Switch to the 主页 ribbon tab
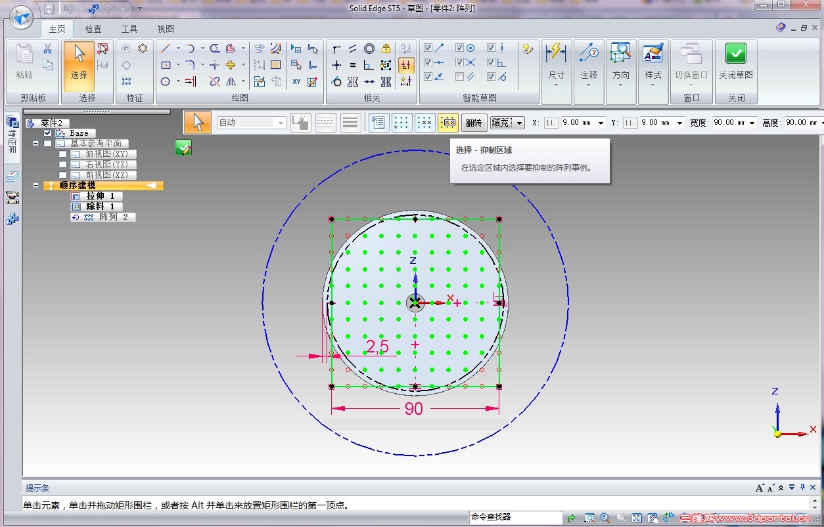Viewport: 824px width, 527px height. 57,29
